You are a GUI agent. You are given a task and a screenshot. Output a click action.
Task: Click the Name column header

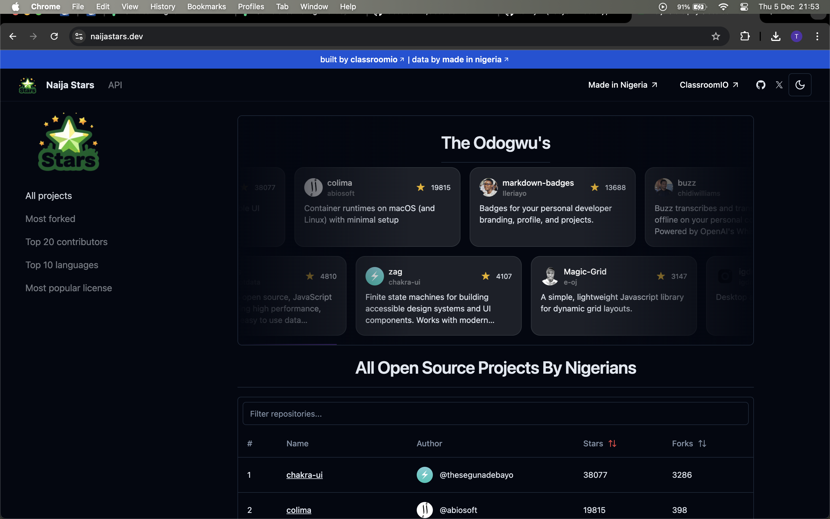click(297, 443)
